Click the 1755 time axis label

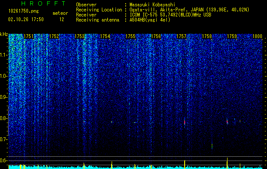pos(130,36)
